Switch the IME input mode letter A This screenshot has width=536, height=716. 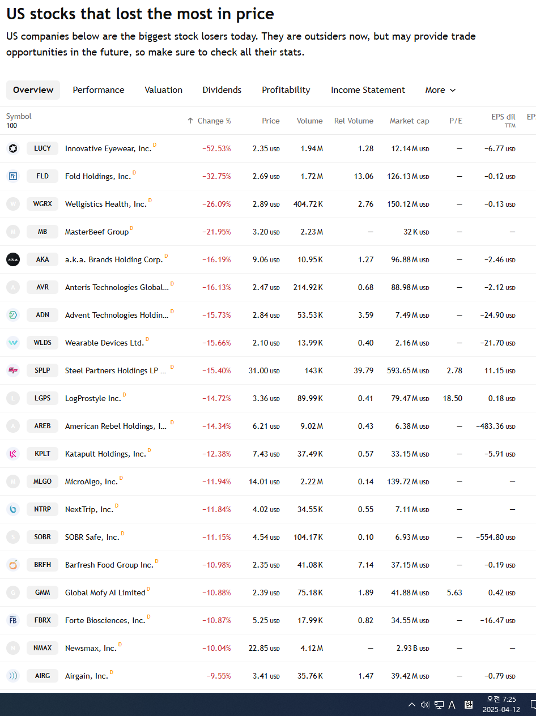click(x=452, y=705)
